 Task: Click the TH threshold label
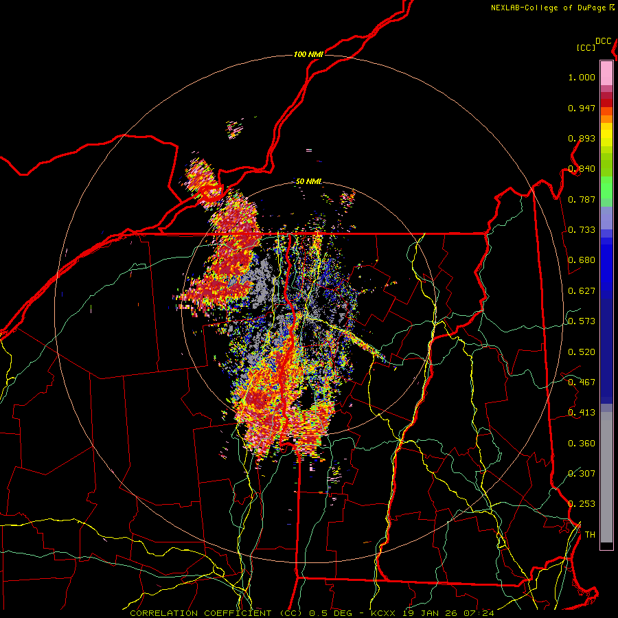[590, 535]
